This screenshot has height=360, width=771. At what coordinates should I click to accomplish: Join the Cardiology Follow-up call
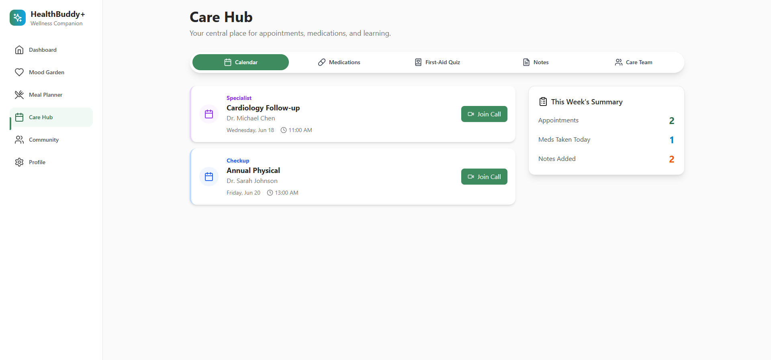click(x=484, y=114)
